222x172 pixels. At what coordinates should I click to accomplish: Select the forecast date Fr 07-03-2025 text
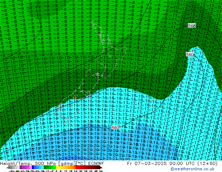coord(147,163)
